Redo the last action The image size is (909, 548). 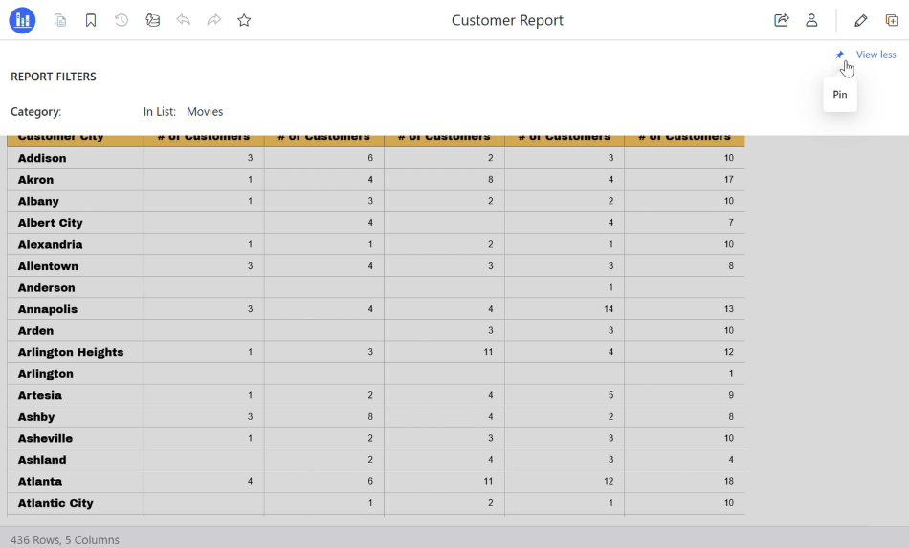click(214, 20)
